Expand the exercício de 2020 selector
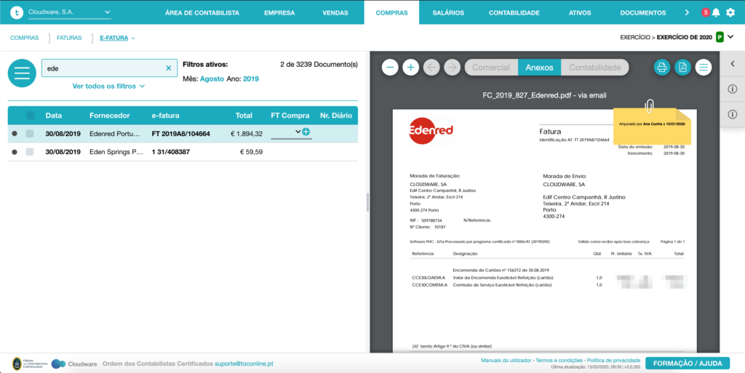 730,37
